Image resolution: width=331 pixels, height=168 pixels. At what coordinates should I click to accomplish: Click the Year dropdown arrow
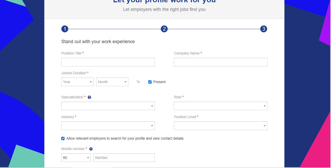pyautogui.click(x=91, y=82)
